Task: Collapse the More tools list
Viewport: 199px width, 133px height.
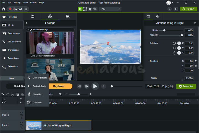Action: 12,78
